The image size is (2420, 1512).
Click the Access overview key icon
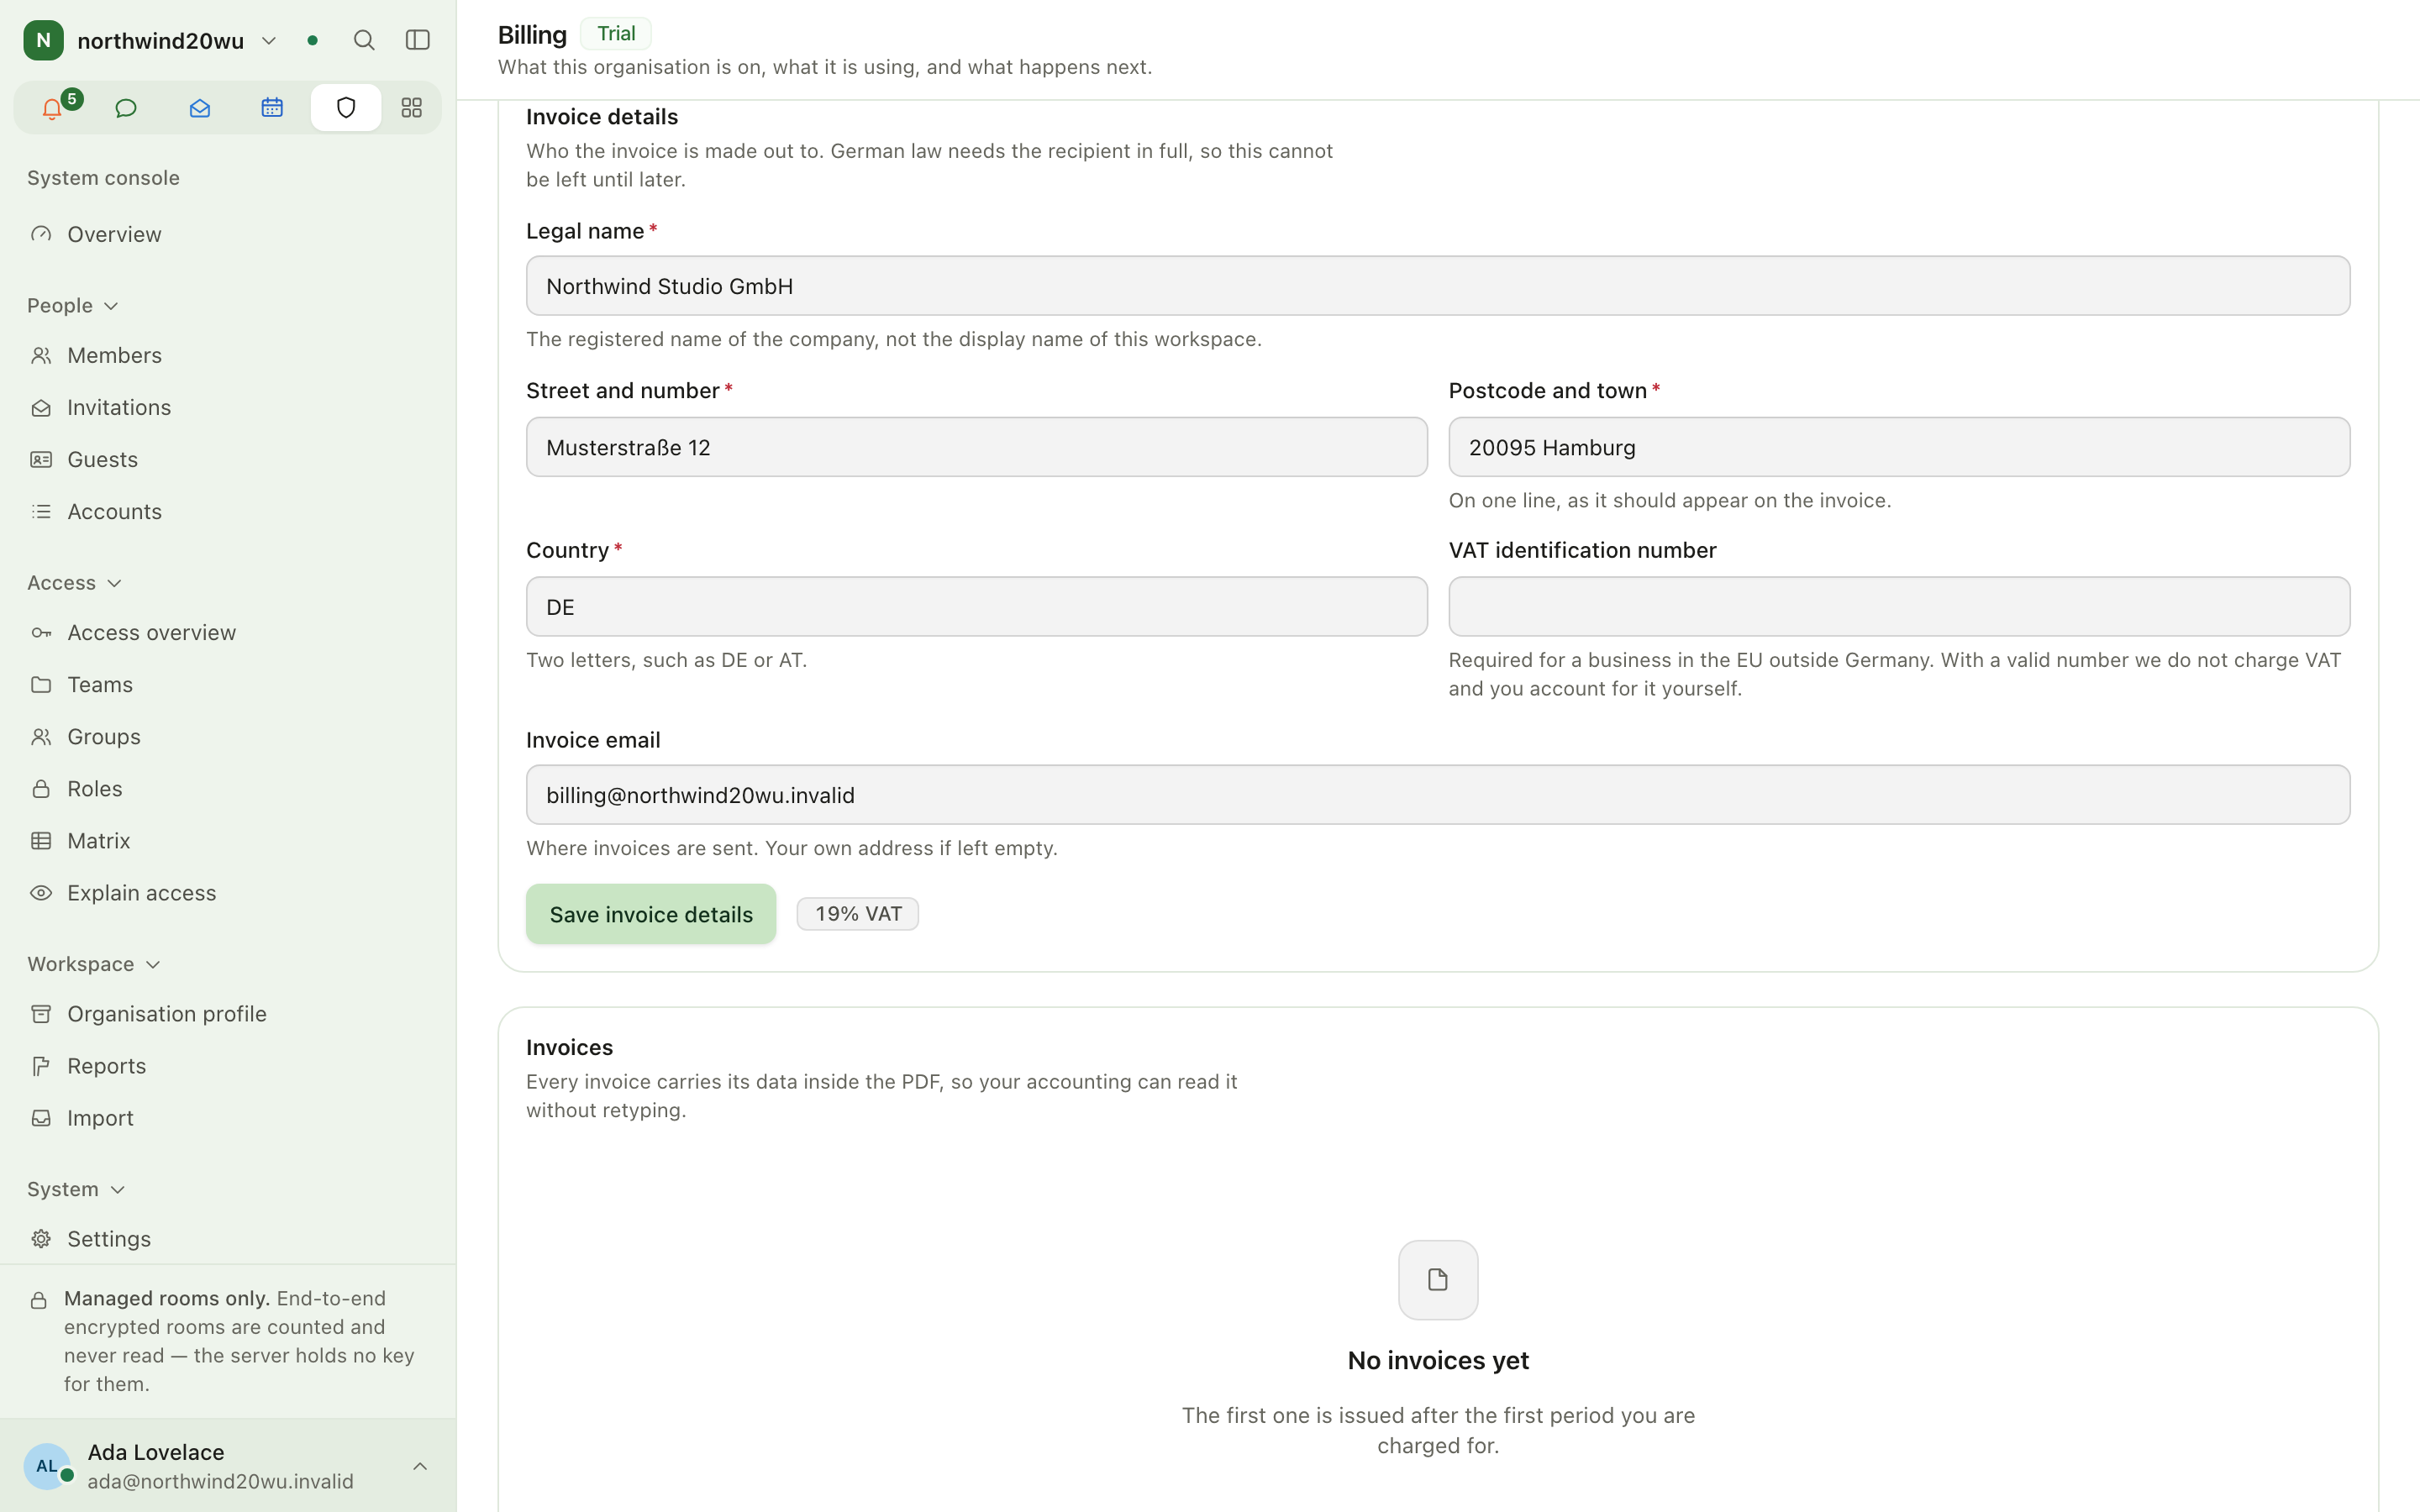pos(41,633)
